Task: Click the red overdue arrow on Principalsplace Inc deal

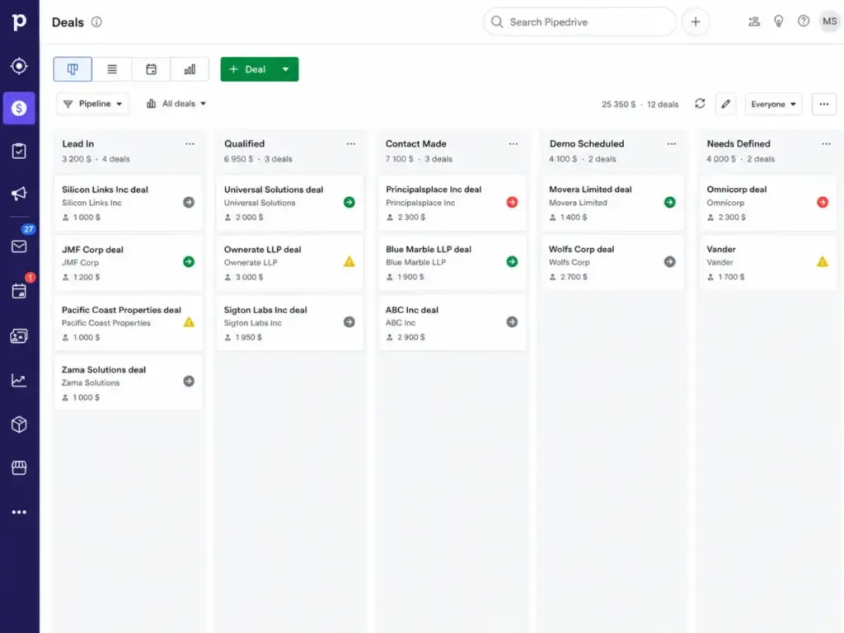Action: [512, 202]
